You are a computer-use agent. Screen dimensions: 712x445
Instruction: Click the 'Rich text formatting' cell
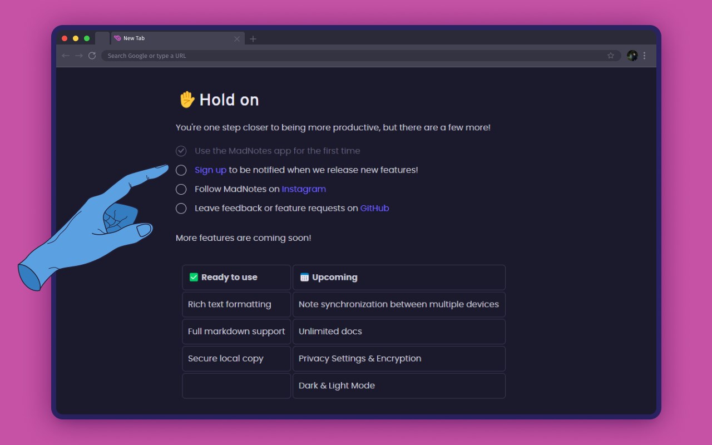[x=236, y=304]
